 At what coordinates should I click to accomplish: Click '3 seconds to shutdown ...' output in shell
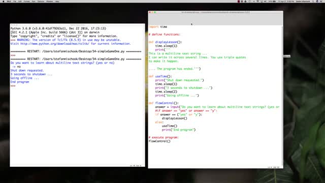(31, 74)
